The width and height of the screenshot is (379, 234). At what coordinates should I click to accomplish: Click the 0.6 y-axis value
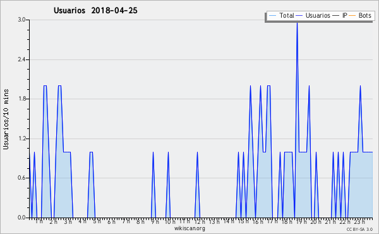click(x=21, y=178)
